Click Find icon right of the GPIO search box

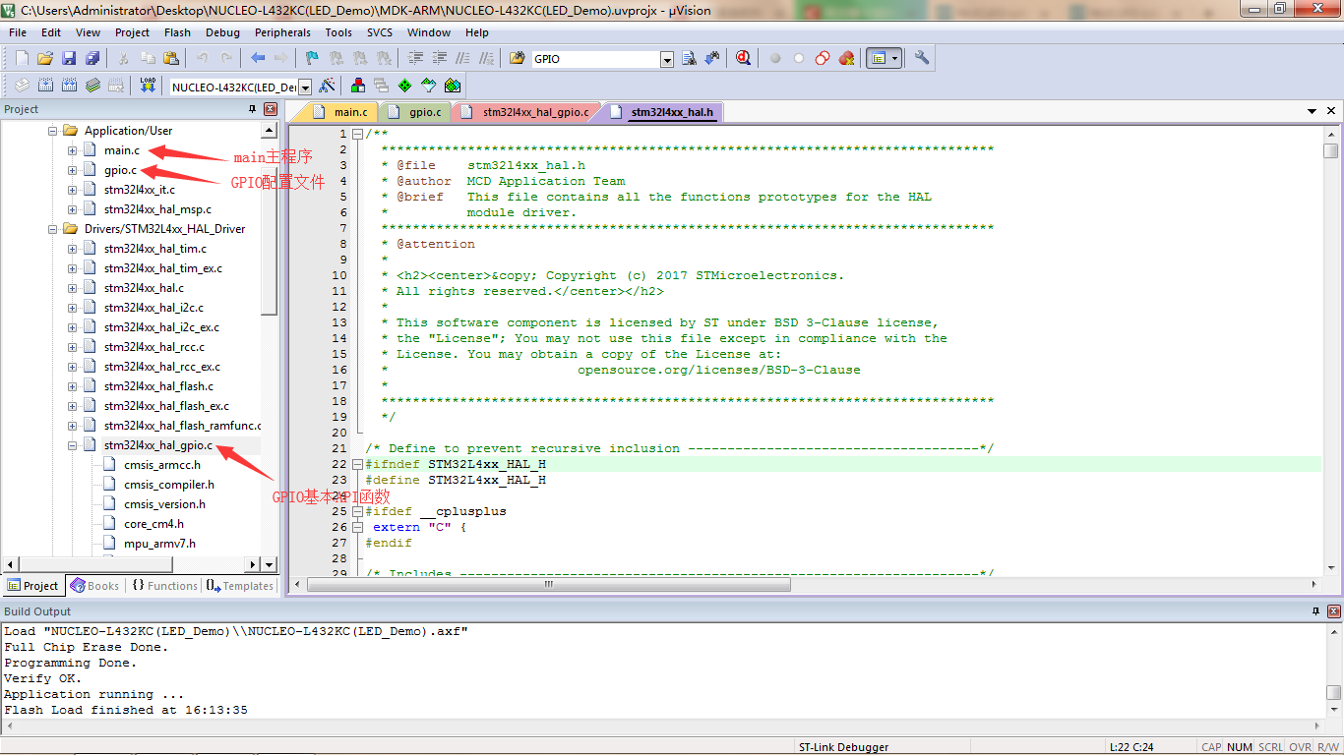click(x=689, y=59)
